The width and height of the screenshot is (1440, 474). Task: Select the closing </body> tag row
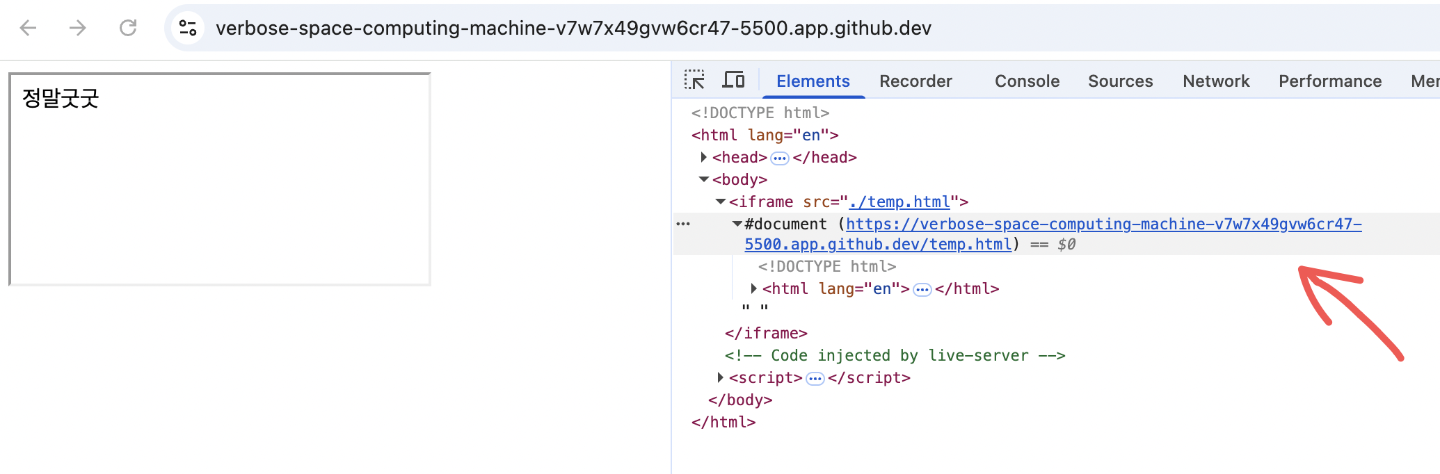point(740,400)
